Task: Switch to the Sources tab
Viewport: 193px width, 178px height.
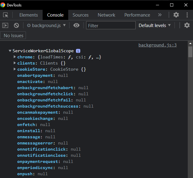Action: [x=81, y=15]
